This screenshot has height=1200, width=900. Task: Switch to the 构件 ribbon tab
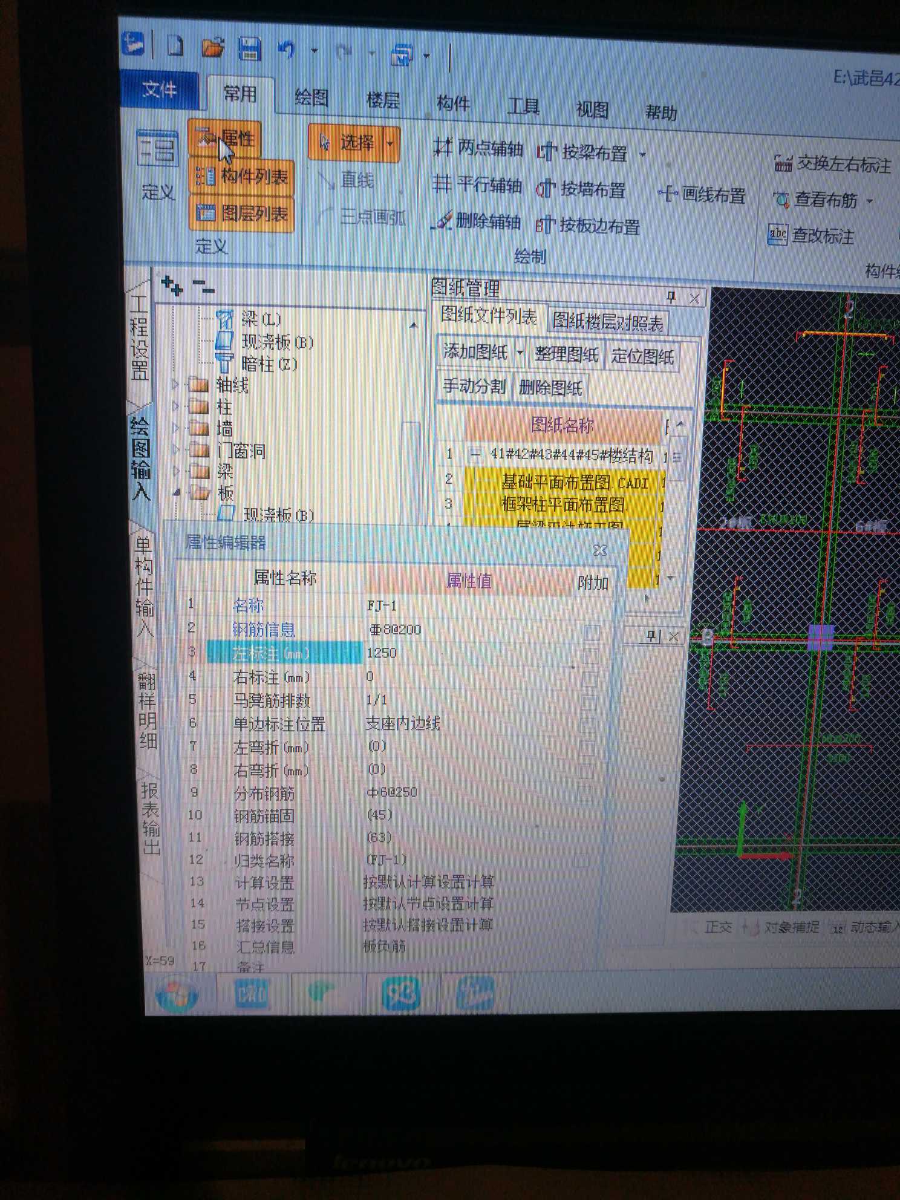[x=453, y=103]
